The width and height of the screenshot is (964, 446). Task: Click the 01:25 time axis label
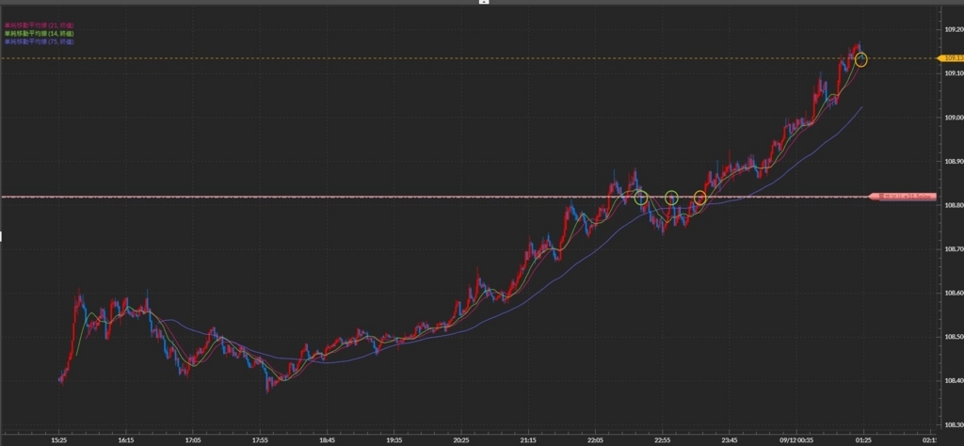click(x=864, y=439)
